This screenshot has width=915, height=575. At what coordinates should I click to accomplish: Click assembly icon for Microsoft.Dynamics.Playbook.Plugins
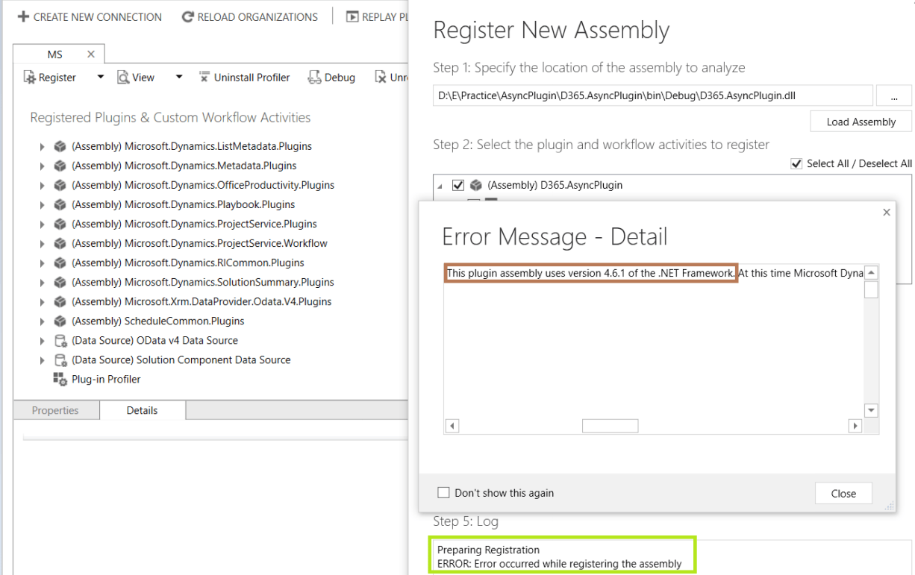[x=60, y=204]
